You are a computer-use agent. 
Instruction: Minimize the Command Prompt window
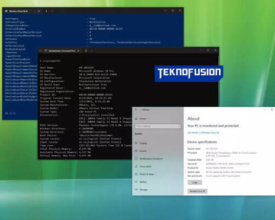(x=200, y=50)
